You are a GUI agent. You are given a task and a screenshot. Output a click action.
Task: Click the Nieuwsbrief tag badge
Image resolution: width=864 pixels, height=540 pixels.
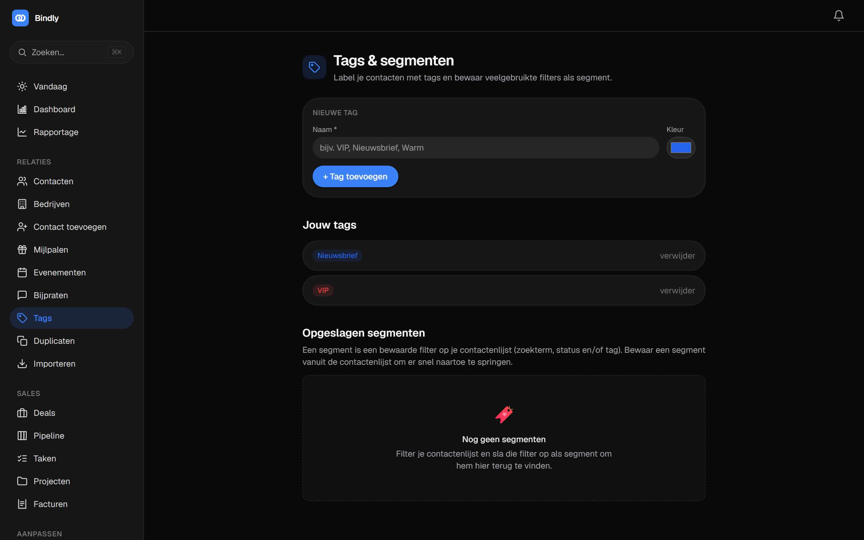pyautogui.click(x=337, y=256)
